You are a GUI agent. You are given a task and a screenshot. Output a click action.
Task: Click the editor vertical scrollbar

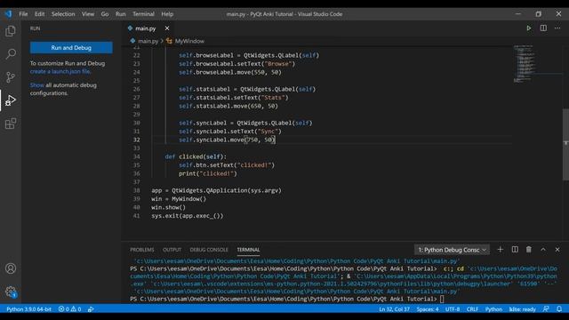pos(565,144)
